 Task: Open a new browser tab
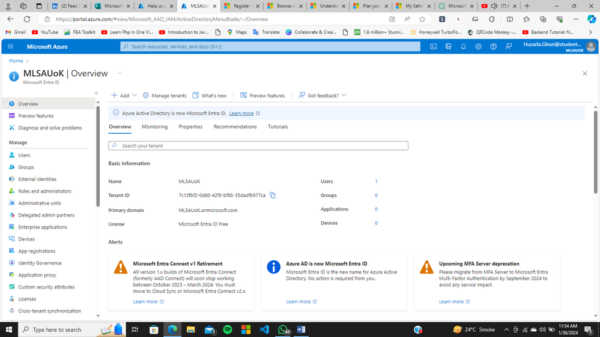coord(527,6)
